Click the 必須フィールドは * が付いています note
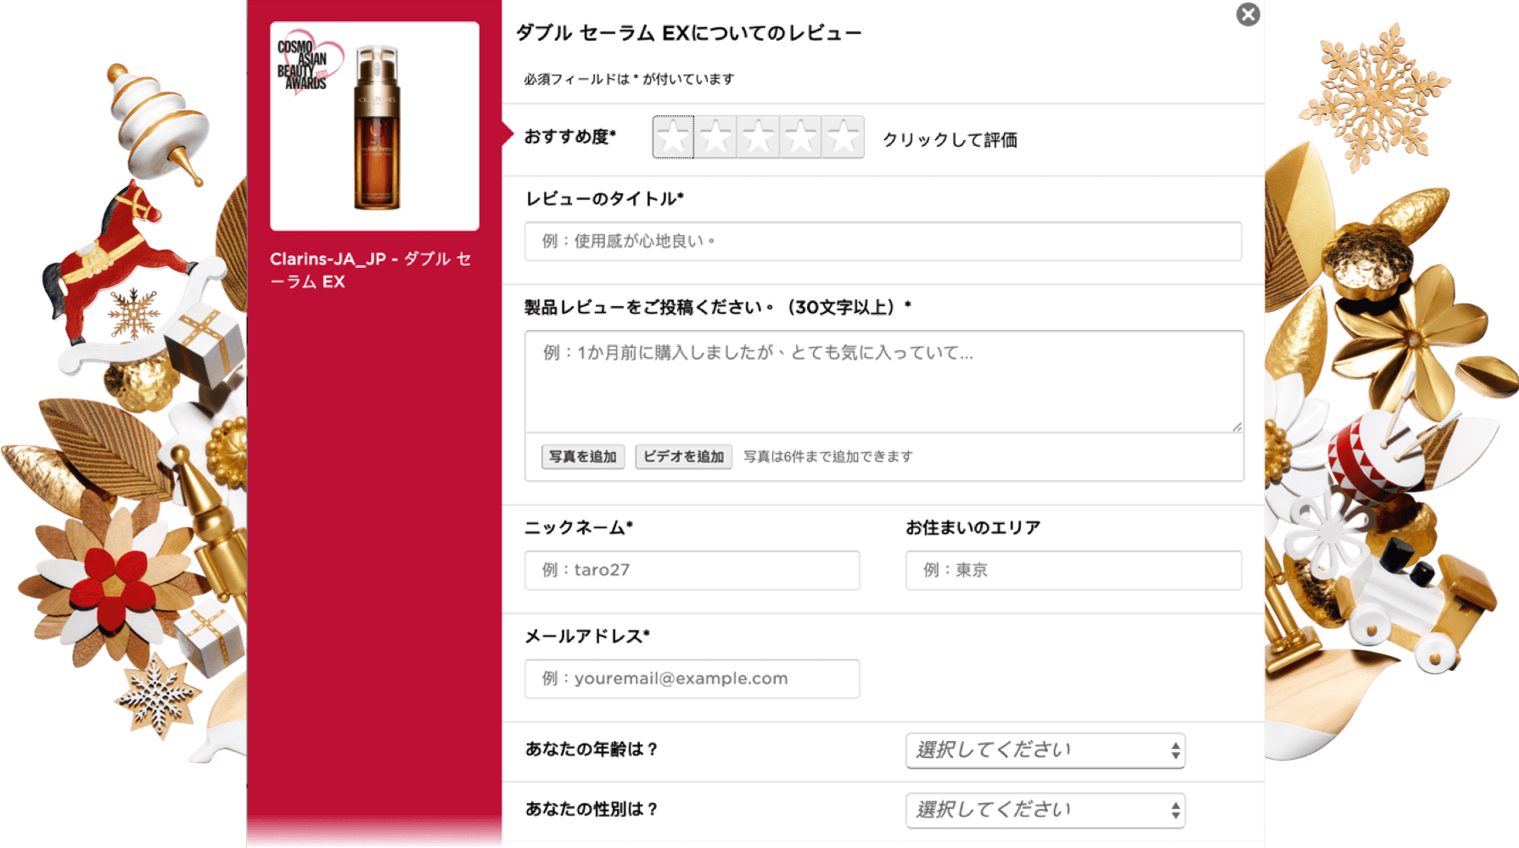This screenshot has width=1519, height=848. point(629,79)
